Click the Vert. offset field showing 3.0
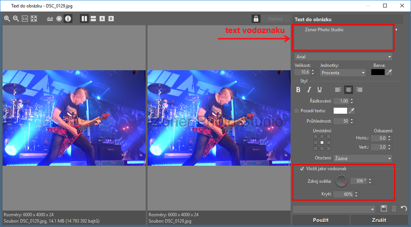Viewport: 411px width, 227px height. (x=379, y=147)
